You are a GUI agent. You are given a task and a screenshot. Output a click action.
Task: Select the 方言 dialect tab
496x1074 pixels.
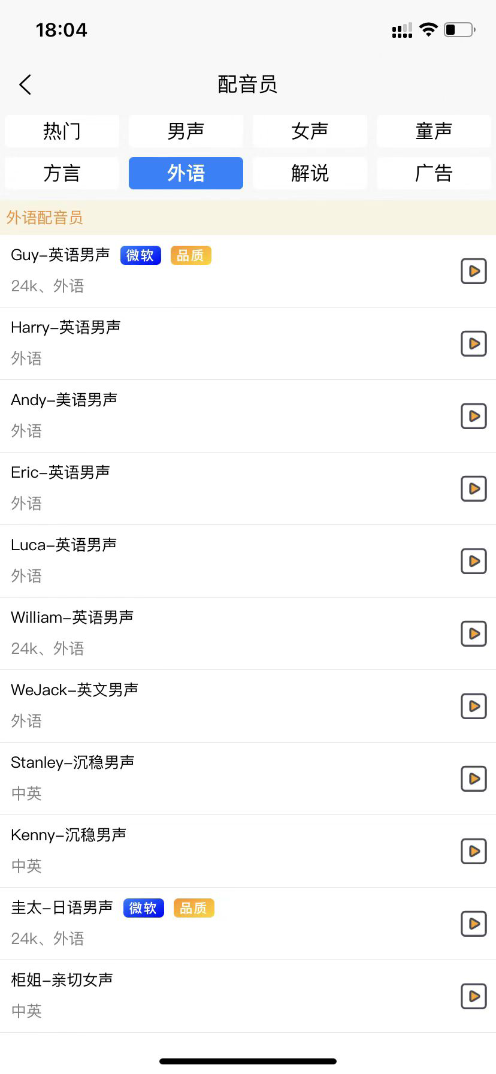(x=62, y=173)
